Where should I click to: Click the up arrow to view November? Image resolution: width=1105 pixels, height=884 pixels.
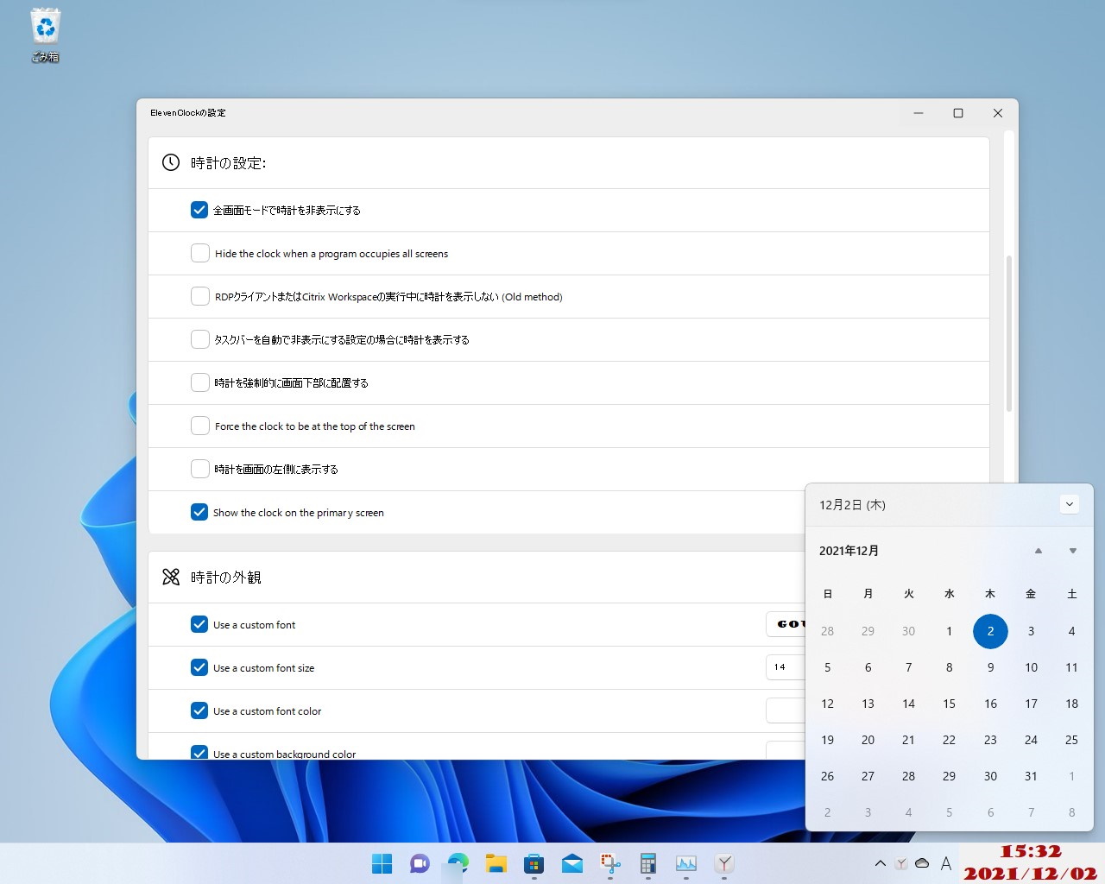pos(1039,550)
